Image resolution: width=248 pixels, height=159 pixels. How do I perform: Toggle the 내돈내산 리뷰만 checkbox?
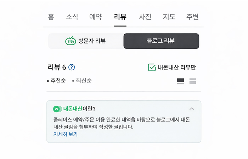[152, 67]
